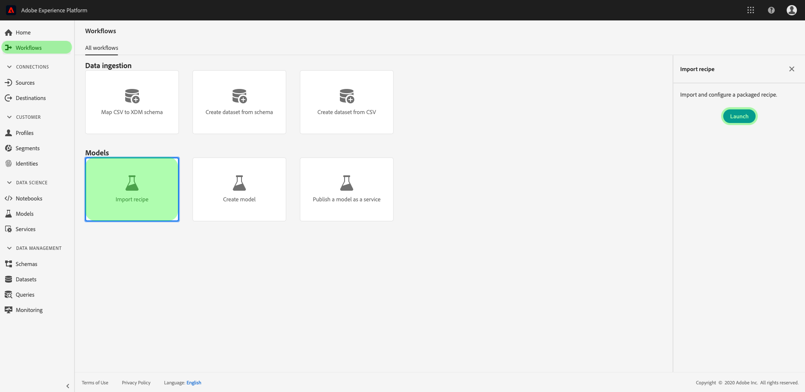Collapse the Connections section
This screenshot has height=392, width=805.
[x=9, y=67]
